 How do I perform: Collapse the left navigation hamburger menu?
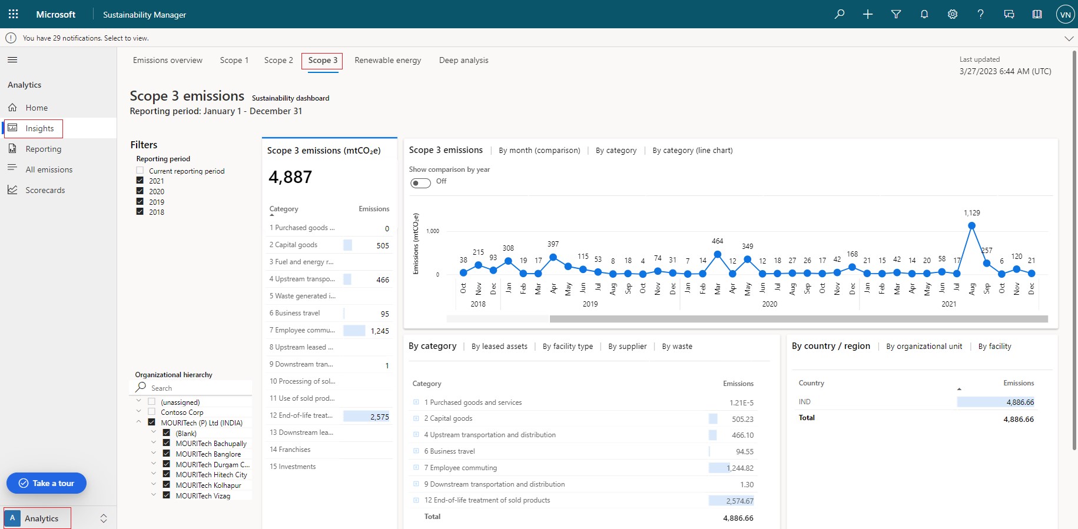12,59
